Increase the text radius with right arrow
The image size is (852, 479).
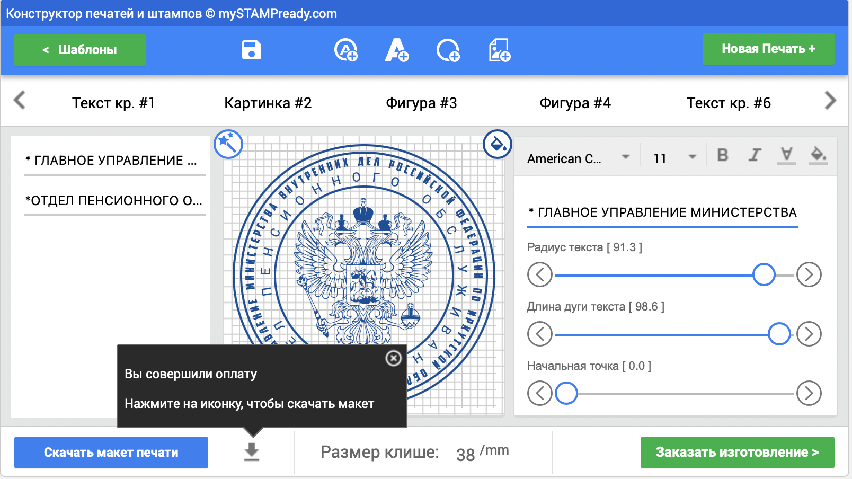809,274
